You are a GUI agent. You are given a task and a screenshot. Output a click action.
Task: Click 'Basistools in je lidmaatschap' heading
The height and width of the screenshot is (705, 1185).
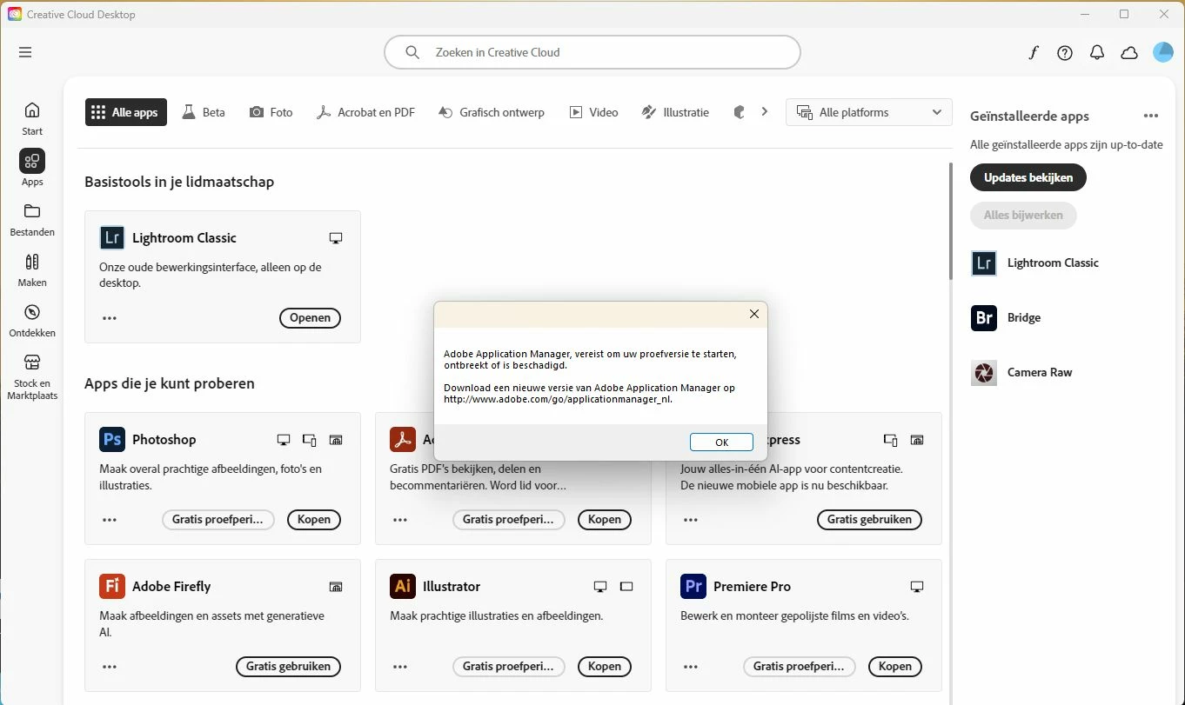(179, 182)
